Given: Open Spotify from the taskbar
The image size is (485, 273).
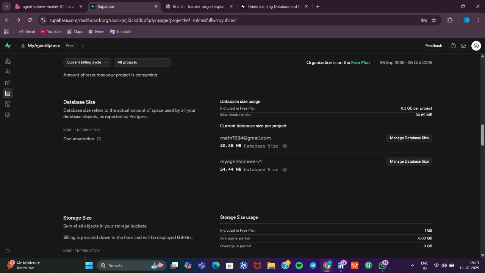Looking at the screenshot, I should click(299, 265).
